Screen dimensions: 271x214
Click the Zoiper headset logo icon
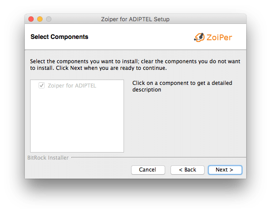[x=199, y=37]
